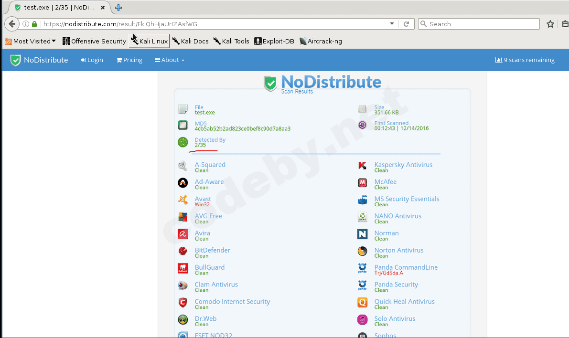This screenshot has width=569, height=338.
Task: Click the site information icon in the address bar
Action: (x=26, y=24)
